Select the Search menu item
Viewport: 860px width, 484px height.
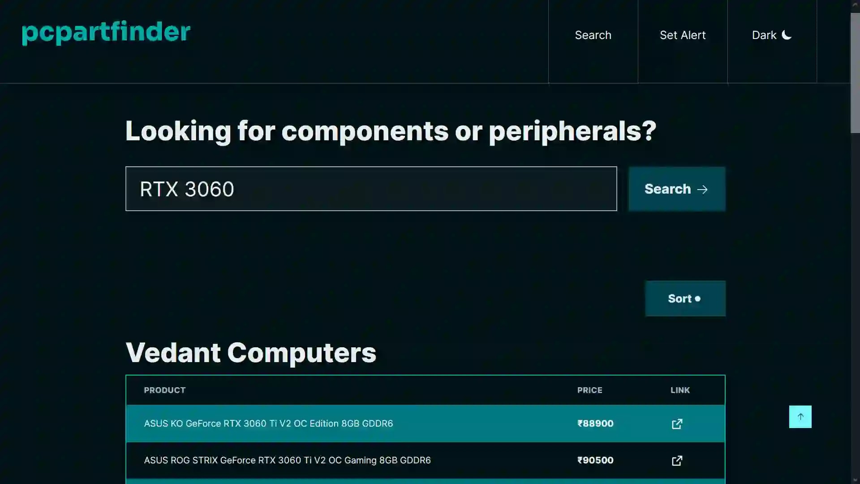point(593,35)
